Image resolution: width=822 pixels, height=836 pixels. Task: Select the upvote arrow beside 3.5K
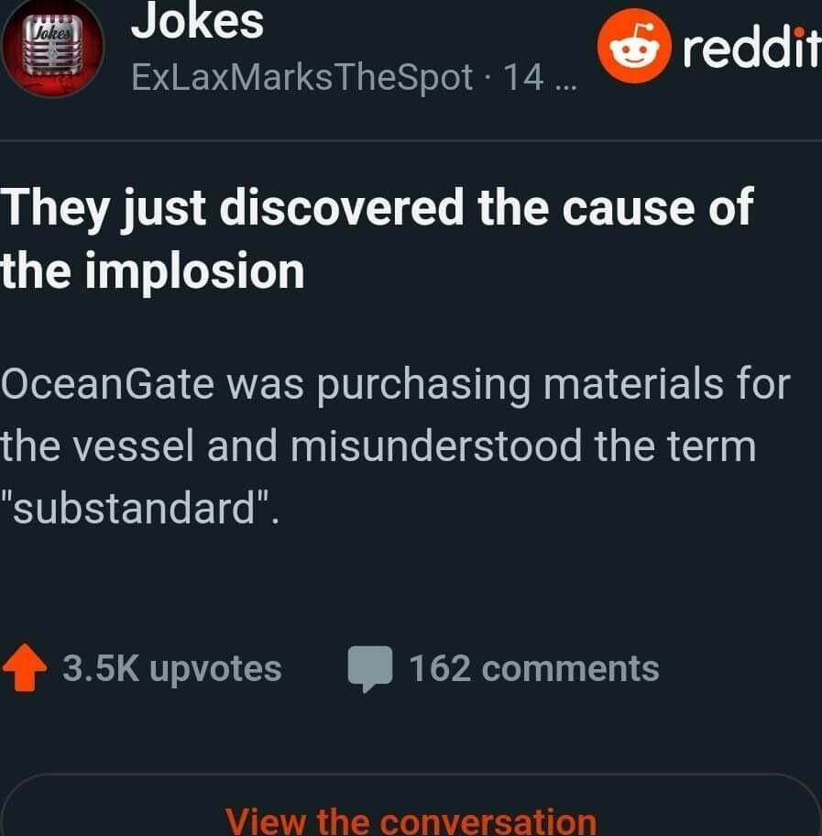[26, 668]
